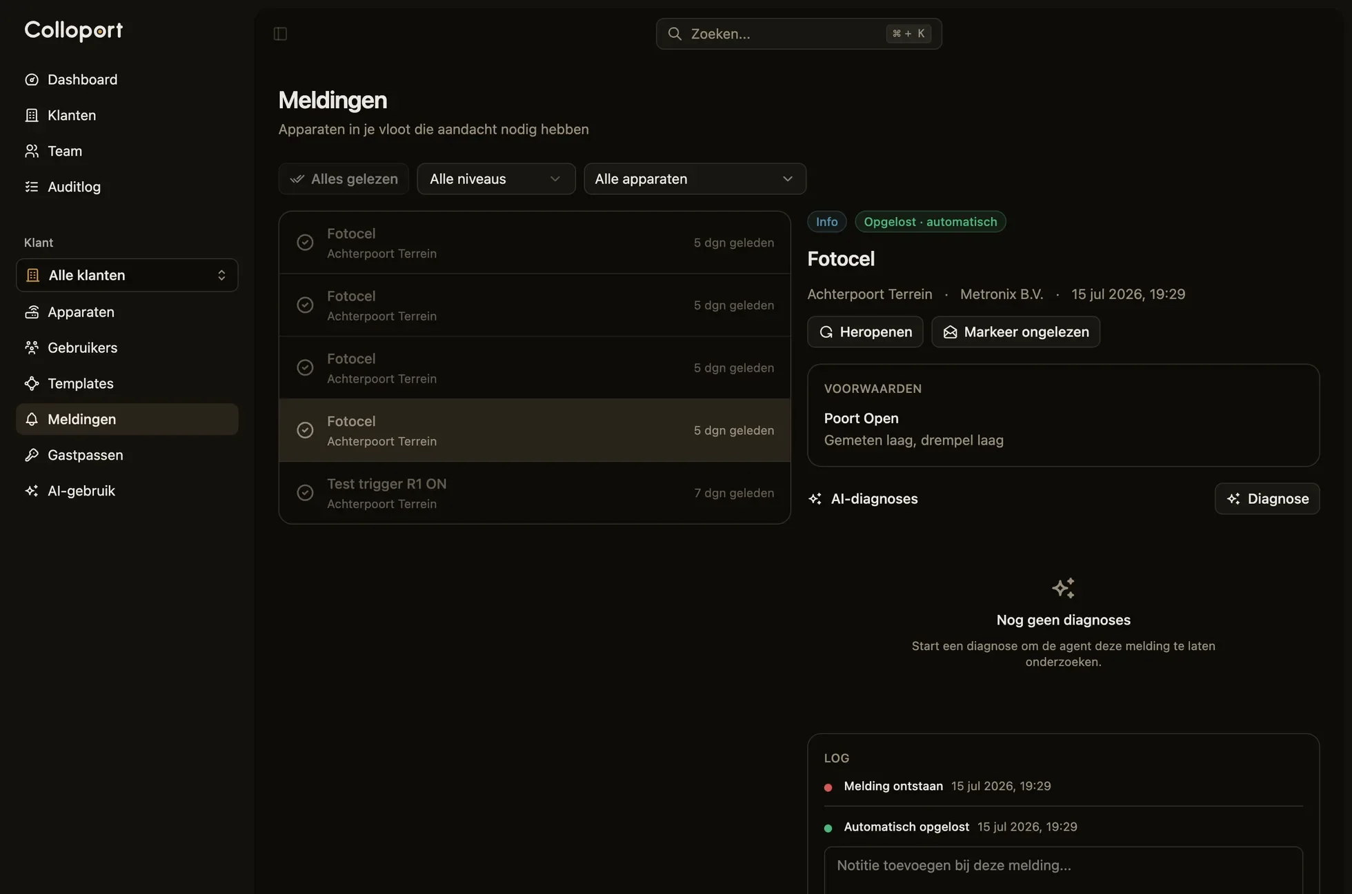
Task: Click the check circle of the second Fotocel row
Action: pos(305,305)
